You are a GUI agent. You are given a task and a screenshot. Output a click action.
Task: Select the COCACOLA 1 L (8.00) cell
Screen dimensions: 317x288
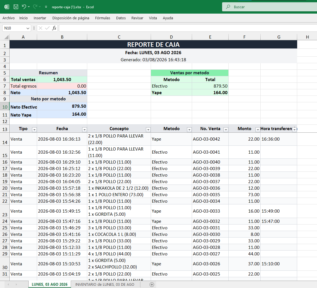[119, 234]
